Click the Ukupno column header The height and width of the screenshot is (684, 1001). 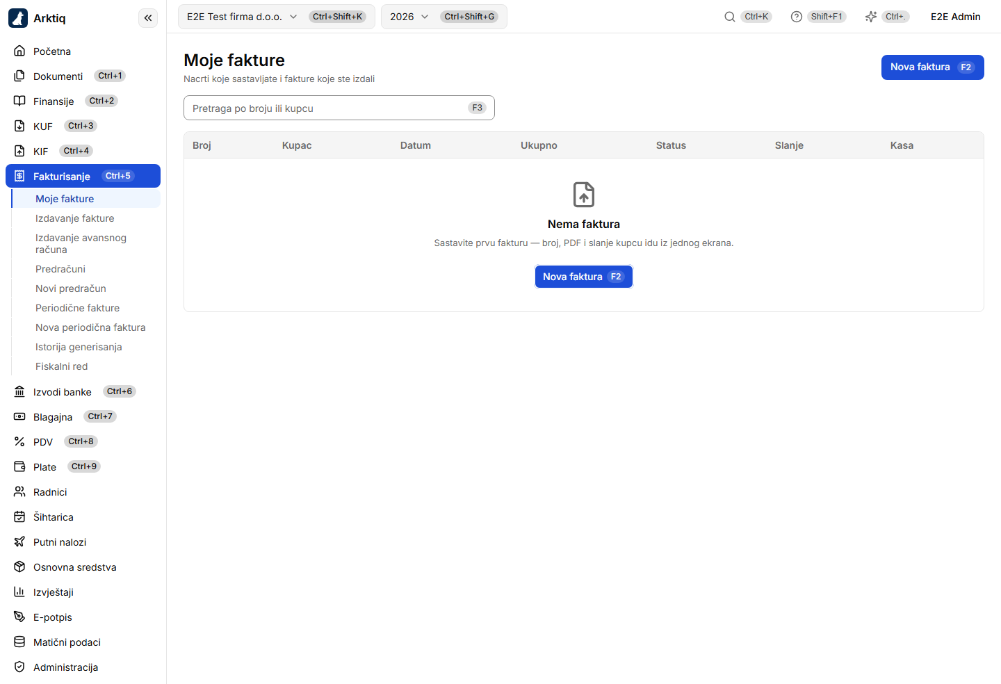(539, 145)
